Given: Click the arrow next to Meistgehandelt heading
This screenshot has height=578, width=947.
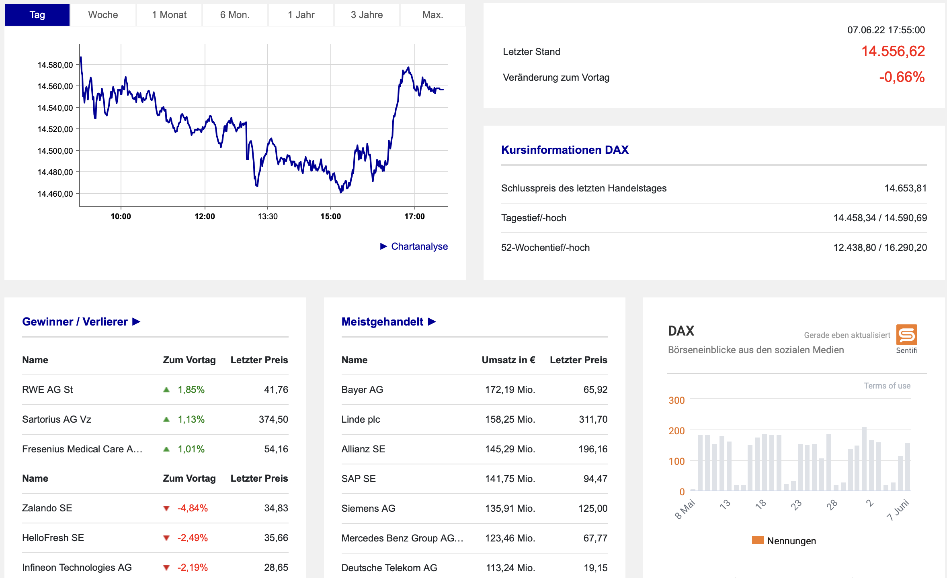Looking at the screenshot, I should click(432, 322).
